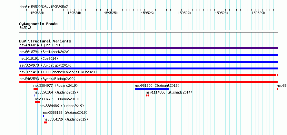Screen dimensions: 287x135
Task: Select the nsv3388139 (Audano2019) blue marker
Action: point(44,116)
